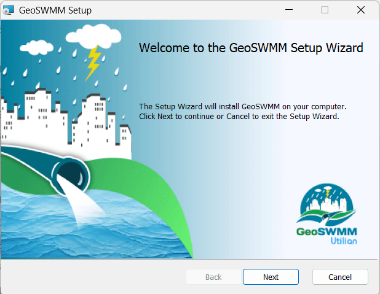
Task: Click the disabled Back button
Action: pos(213,277)
